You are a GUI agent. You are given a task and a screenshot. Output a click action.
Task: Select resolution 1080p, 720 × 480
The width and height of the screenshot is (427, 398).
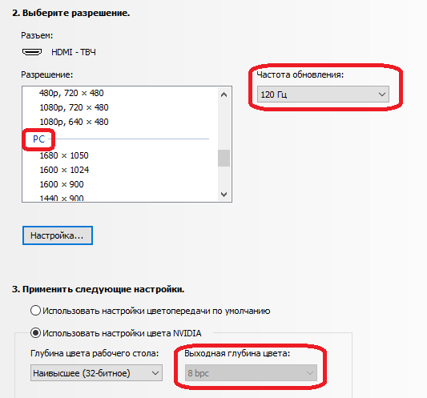pos(74,107)
